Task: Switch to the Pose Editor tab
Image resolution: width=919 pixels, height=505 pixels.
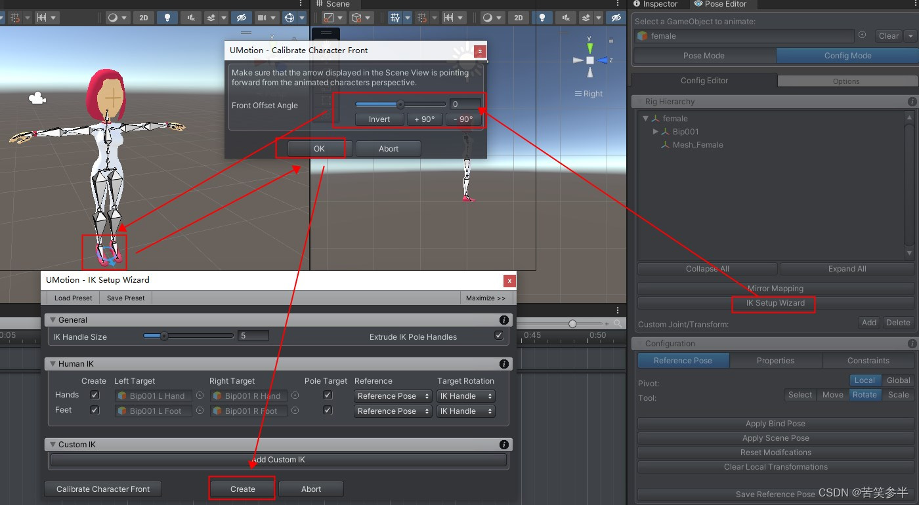Action: pyautogui.click(x=721, y=4)
